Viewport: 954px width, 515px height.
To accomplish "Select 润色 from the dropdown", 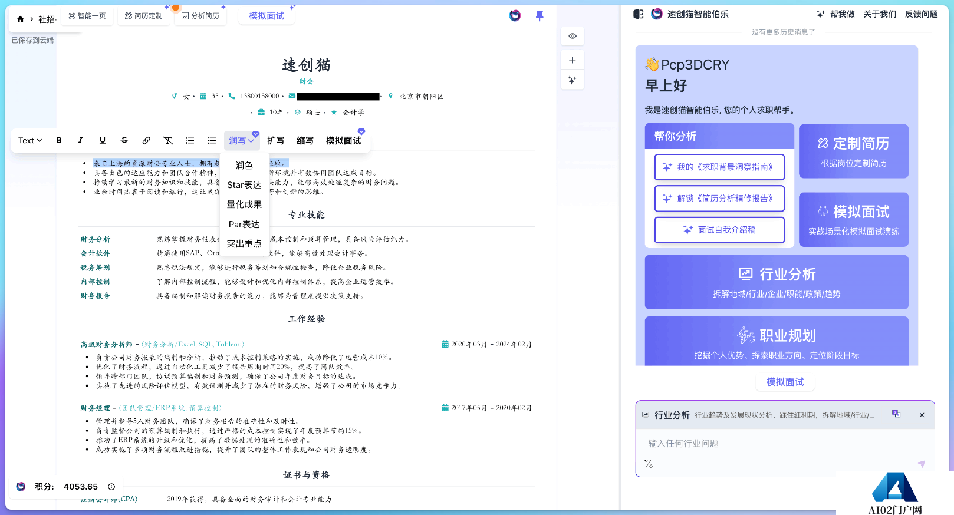I will click(x=244, y=166).
